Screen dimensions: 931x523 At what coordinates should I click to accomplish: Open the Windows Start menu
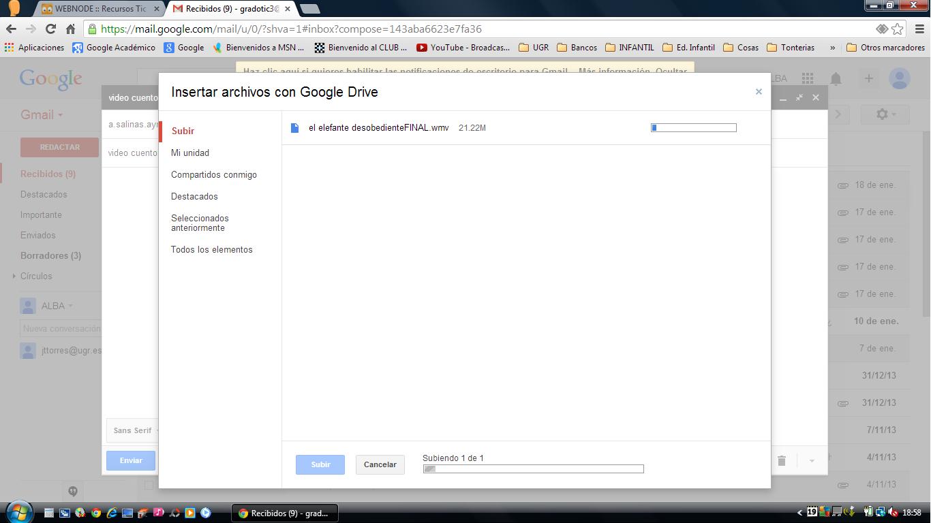(x=18, y=511)
